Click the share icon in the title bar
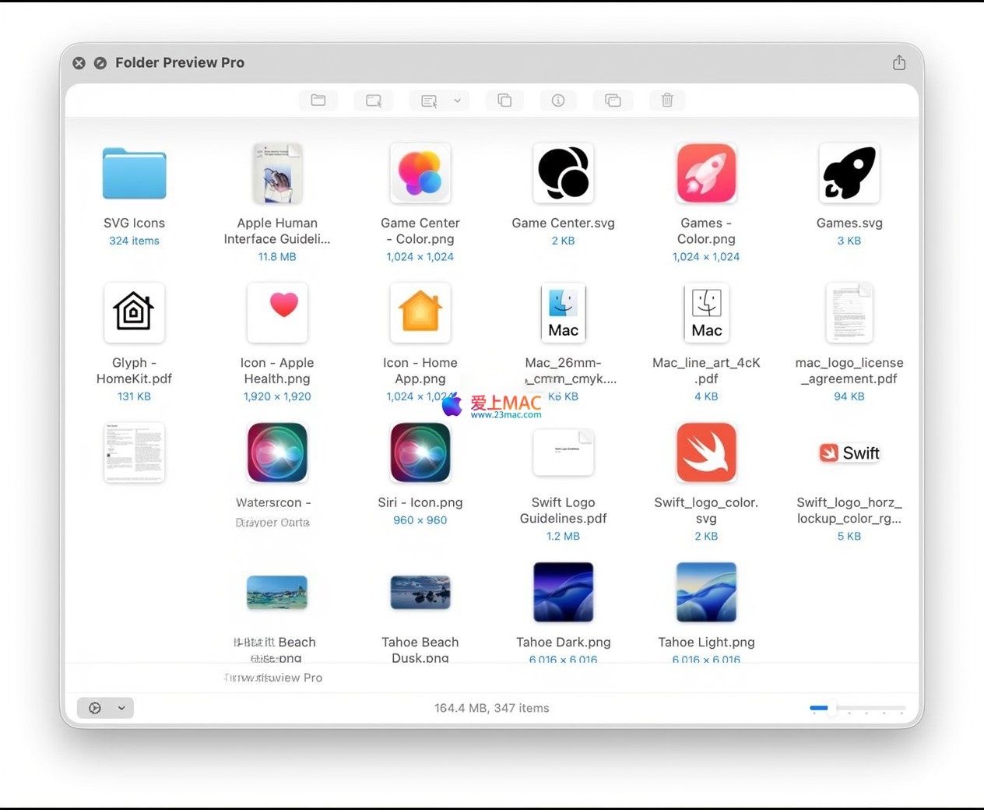984x810 pixels. point(899,63)
